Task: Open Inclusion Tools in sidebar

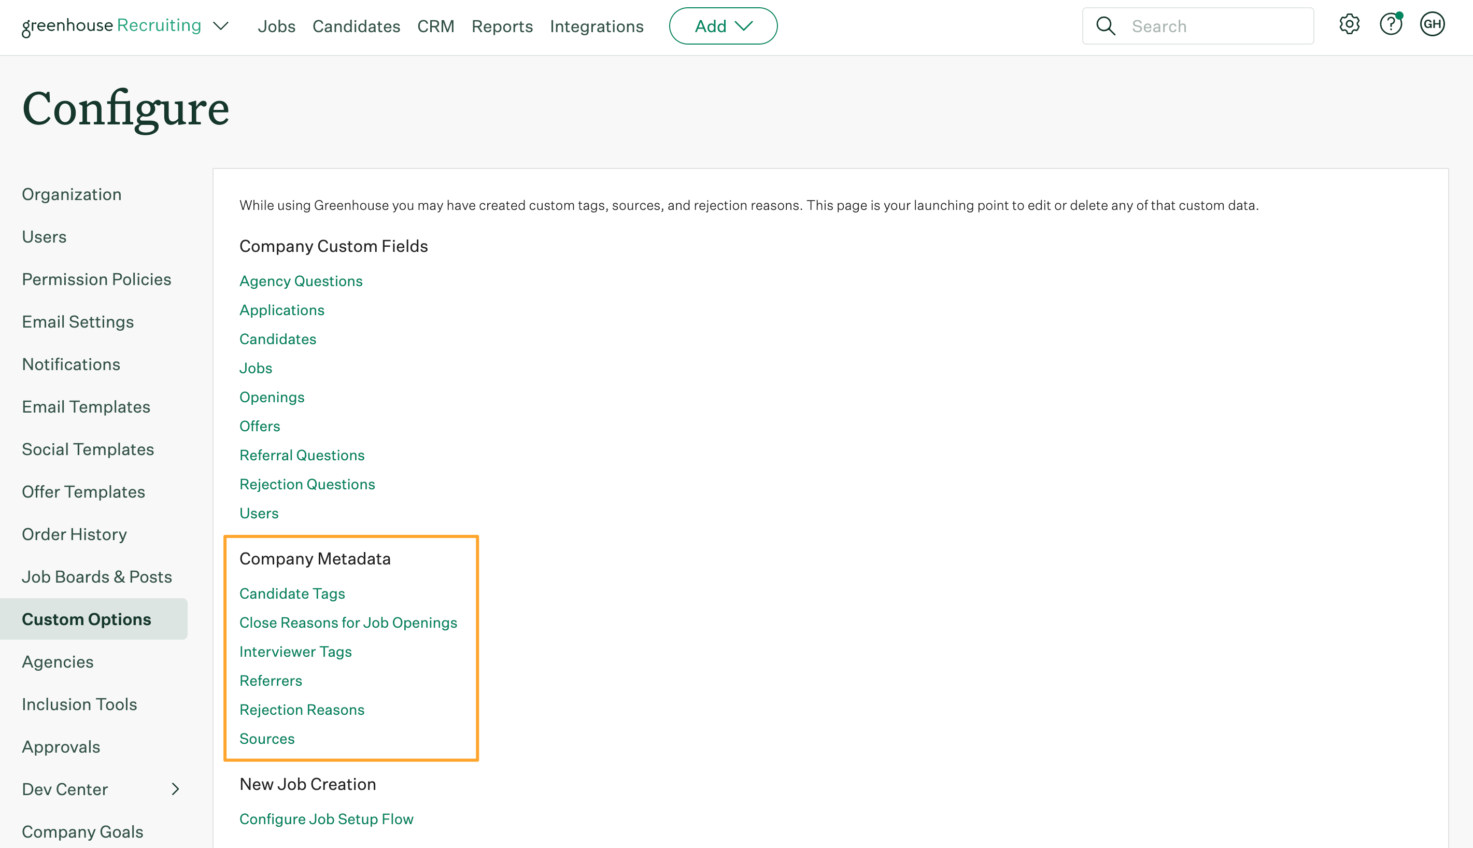Action: (x=80, y=705)
